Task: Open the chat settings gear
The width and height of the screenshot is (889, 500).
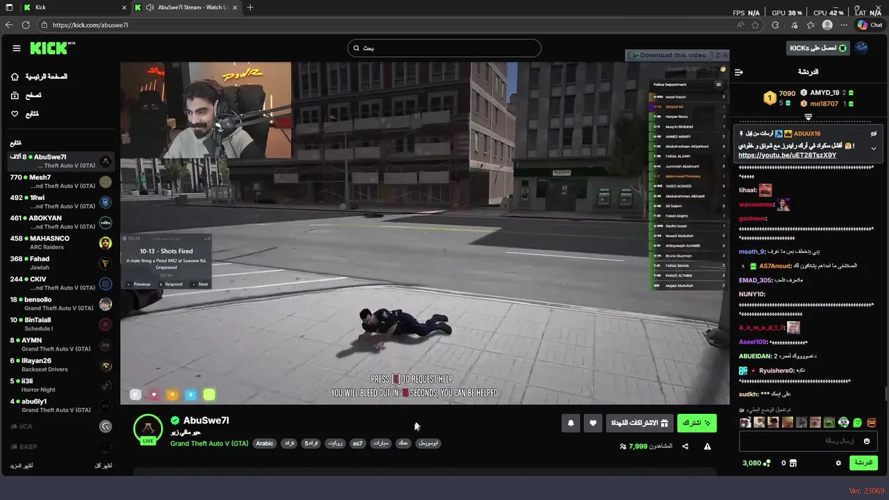Action: 838,463
